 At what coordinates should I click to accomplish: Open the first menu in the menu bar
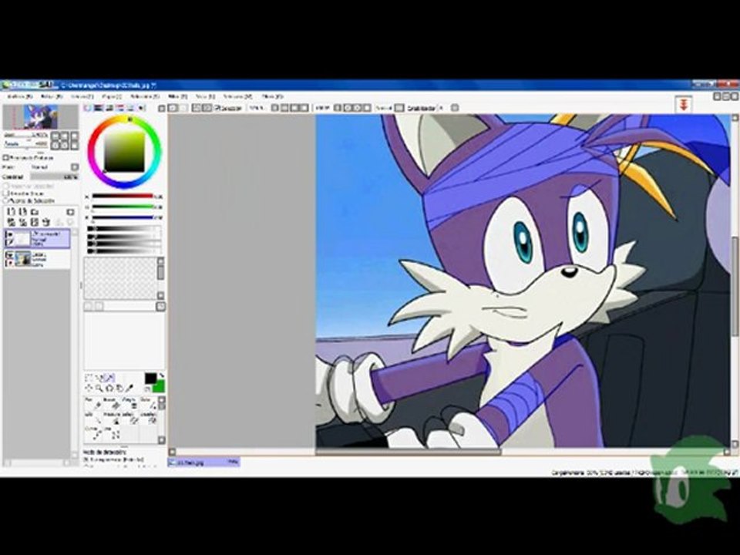pos(20,96)
